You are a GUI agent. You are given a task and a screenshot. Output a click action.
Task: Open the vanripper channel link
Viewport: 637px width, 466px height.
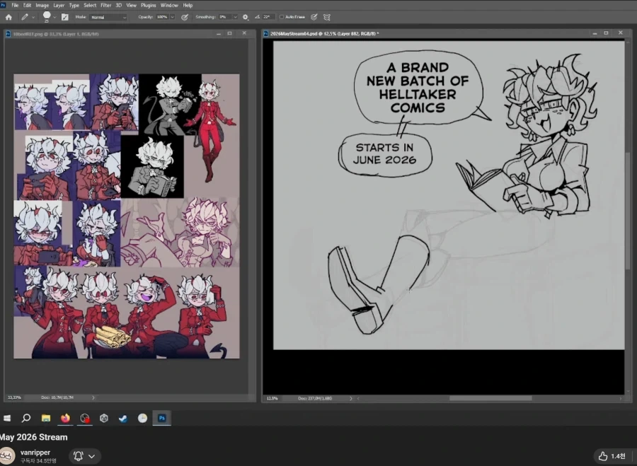(x=35, y=452)
